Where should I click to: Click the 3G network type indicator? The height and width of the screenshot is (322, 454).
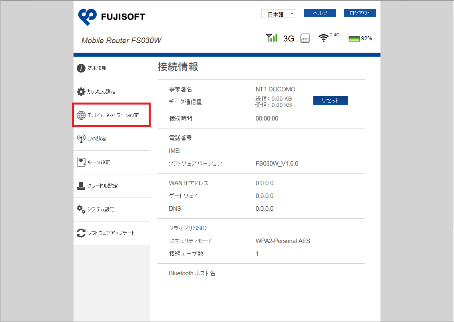289,39
